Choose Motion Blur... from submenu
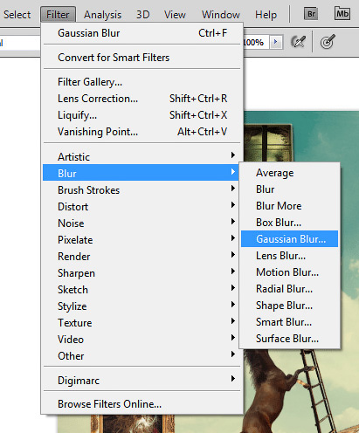The width and height of the screenshot is (359, 433). tap(289, 272)
